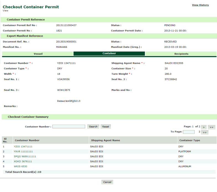Image resolution: width=217 pixels, height=192 pixels.
Task: Select the Container tab
Action: point(109,54)
